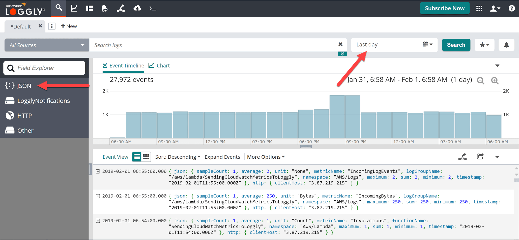The width and height of the screenshot is (519, 240).
Task: Open the Dashboards icon in top navigation
Action: click(89, 8)
